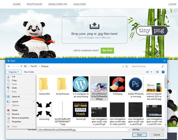Click the Cancel button
The image size is (178, 140).
[157, 135]
